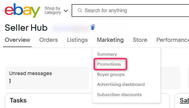Click the Seller Hub heading
The height and width of the screenshot is (108, 189).
pyautogui.click(x=26, y=28)
